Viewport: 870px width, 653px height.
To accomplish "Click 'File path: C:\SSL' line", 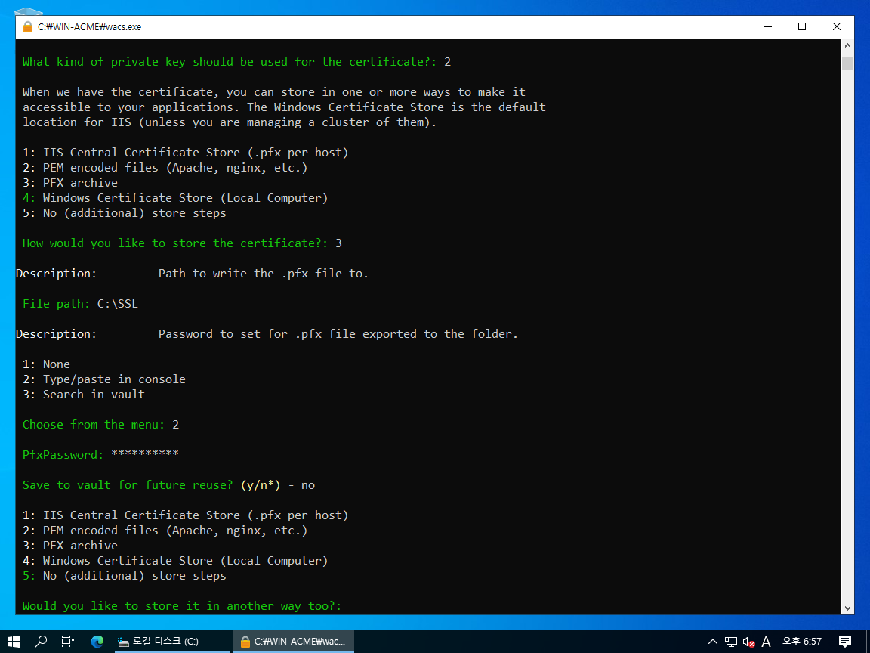I will click(x=81, y=304).
